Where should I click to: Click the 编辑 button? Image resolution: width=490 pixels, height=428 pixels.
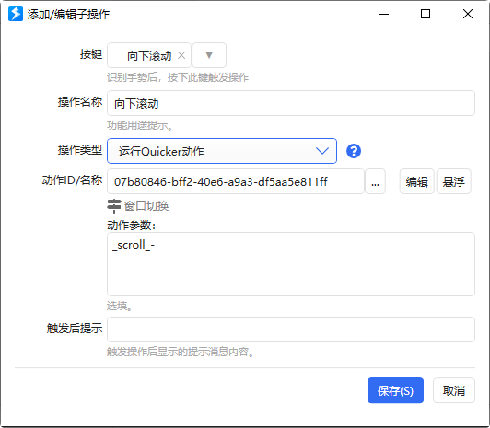click(x=417, y=181)
